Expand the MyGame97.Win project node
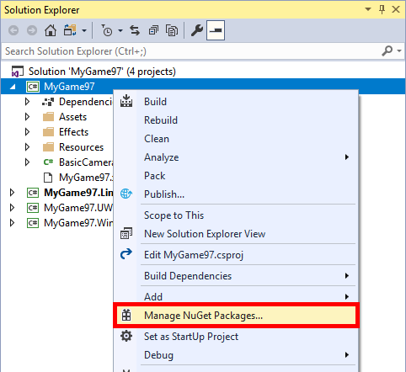 click(12, 223)
